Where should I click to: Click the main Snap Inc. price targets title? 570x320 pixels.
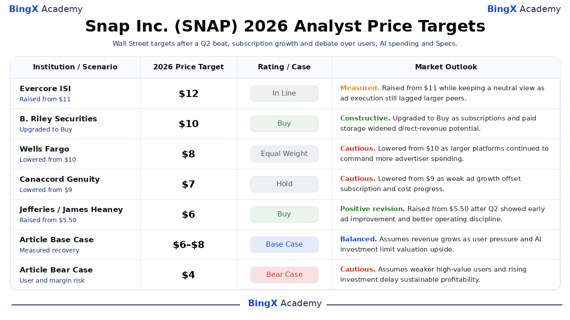click(x=285, y=26)
